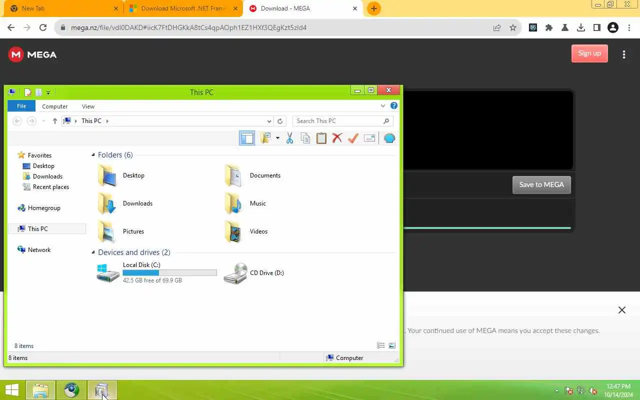This screenshot has height=400, width=640.
Task: Click the Local Disk (C:) capacity bar
Action: pos(169,273)
